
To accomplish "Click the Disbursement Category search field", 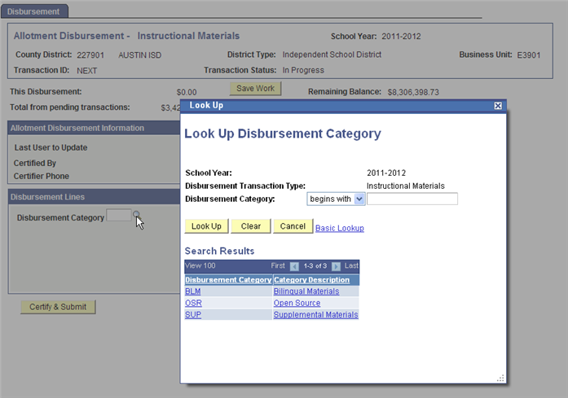I will click(412, 199).
